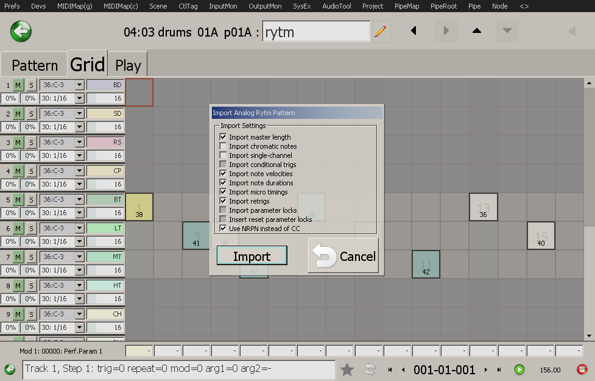Viewport: 595px width, 381px height.
Task: Mute track 1 BD
Action: [18, 85]
